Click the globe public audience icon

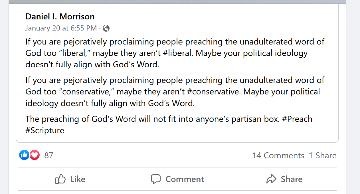tap(106, 28)
